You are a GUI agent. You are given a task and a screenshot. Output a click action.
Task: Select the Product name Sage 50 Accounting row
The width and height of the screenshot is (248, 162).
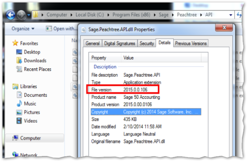pos(146,97)
